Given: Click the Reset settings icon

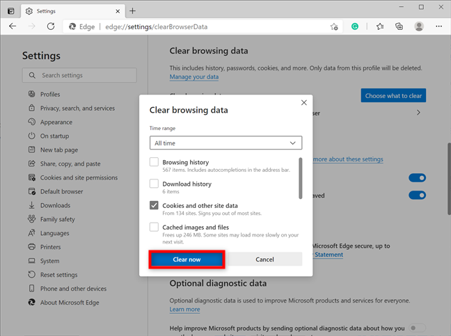Looking at the screenshot, I should [31, 275].
